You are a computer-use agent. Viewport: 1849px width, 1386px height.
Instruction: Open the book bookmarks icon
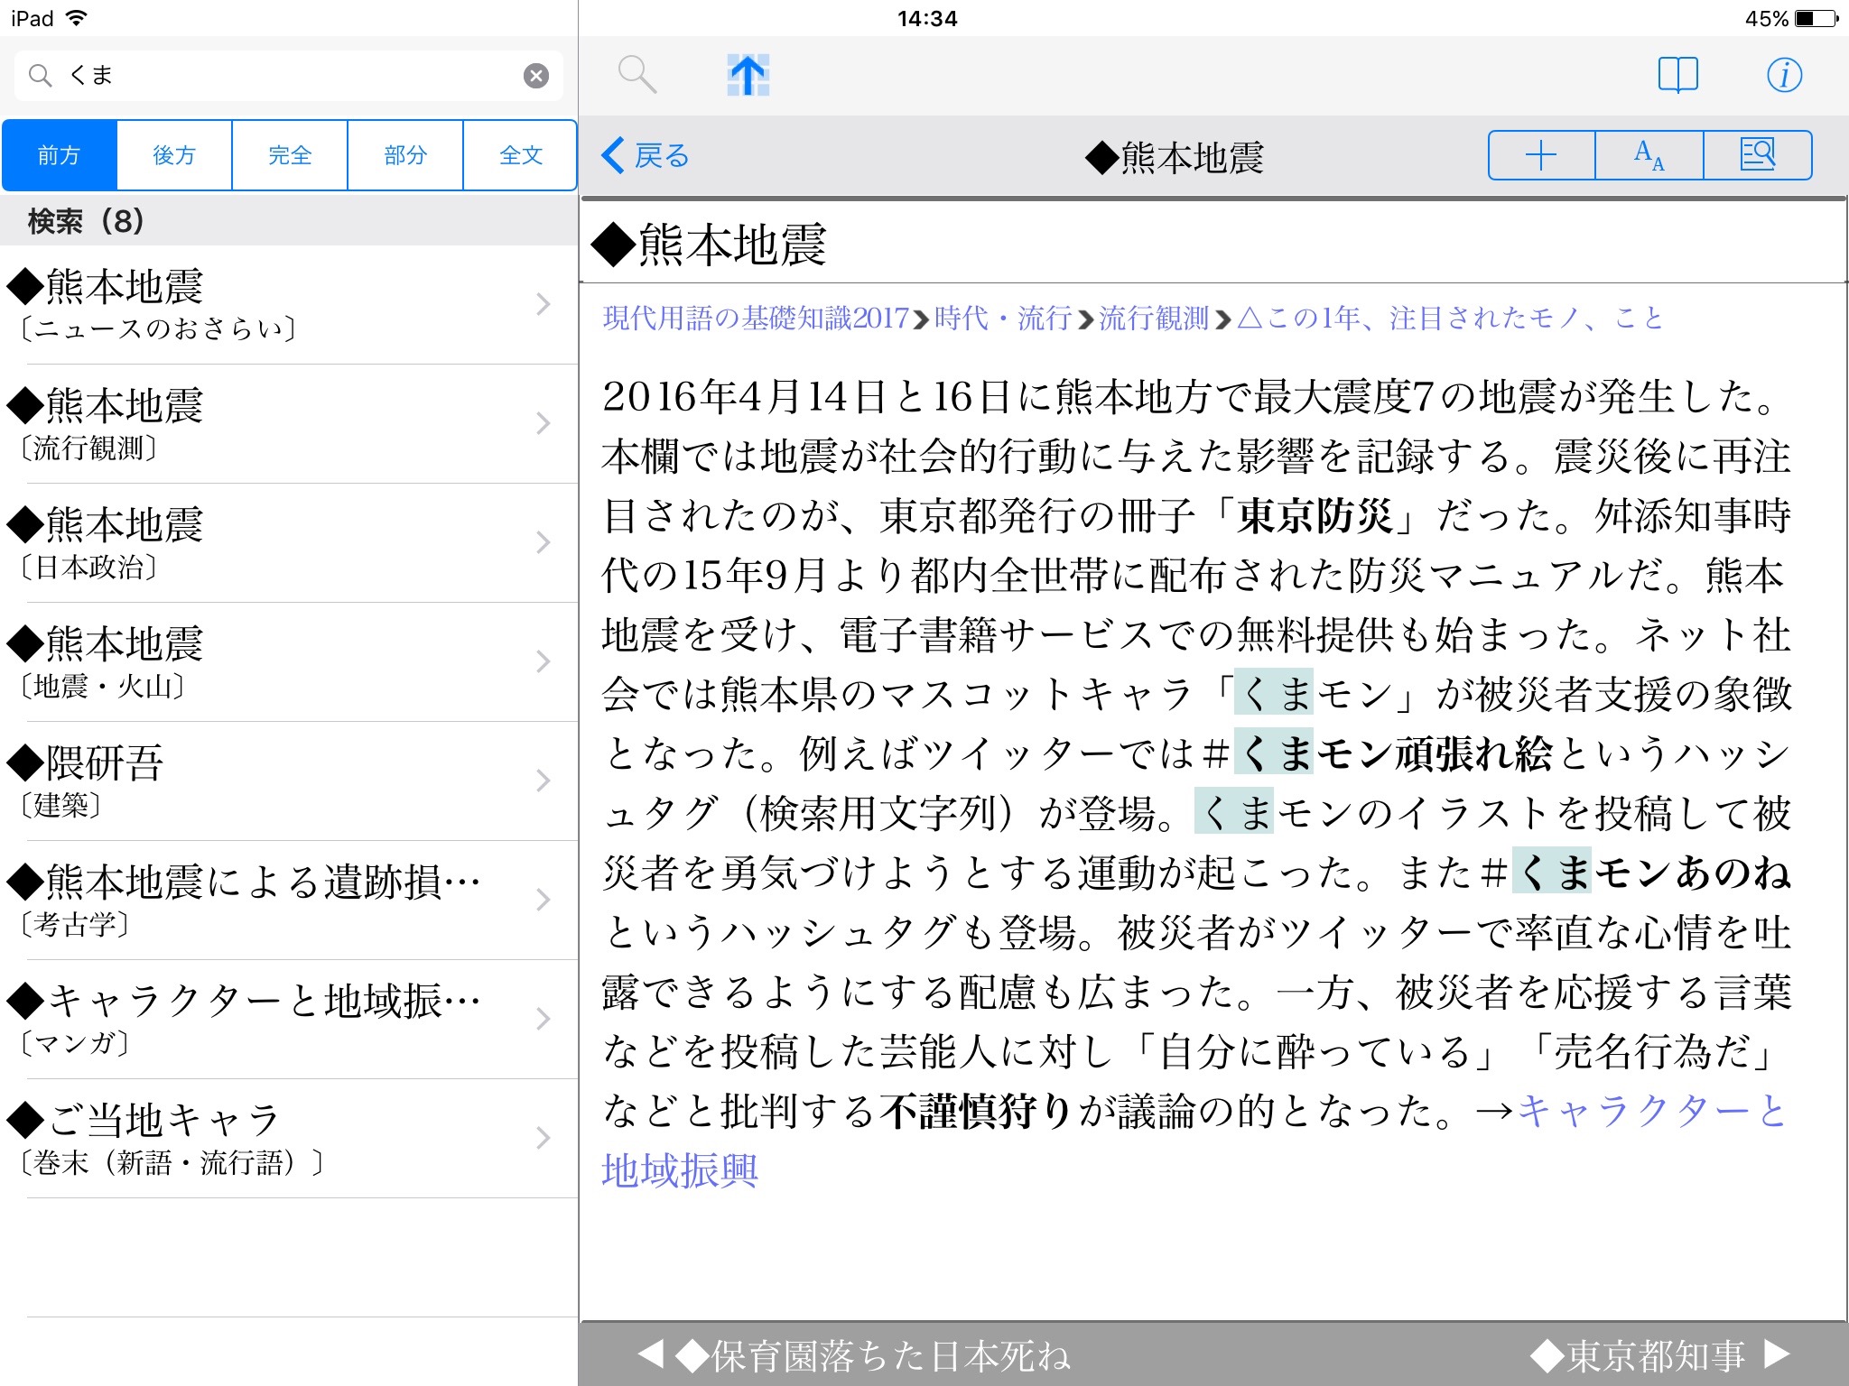[1677, 75]
